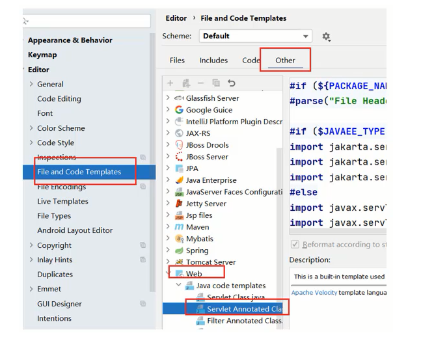
Task: Click the JBoss Server icon
Action: pyautogui.click(x=179, y=157)
